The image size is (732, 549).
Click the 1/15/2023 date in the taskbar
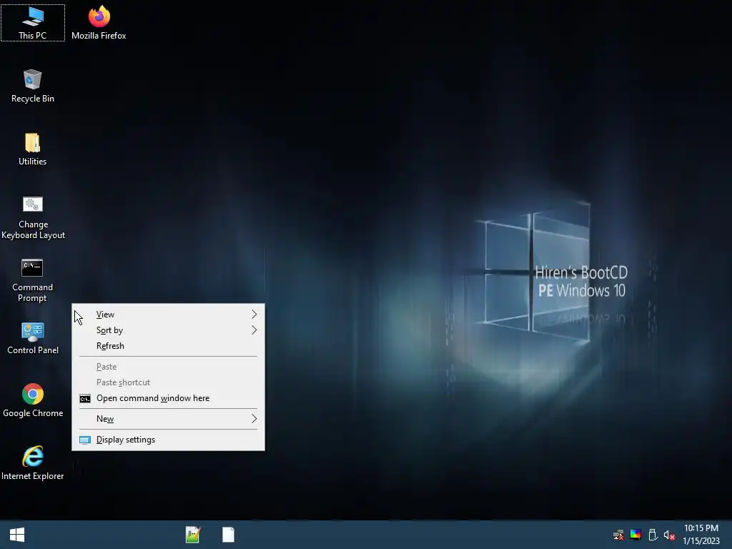[x=701, y=541]
